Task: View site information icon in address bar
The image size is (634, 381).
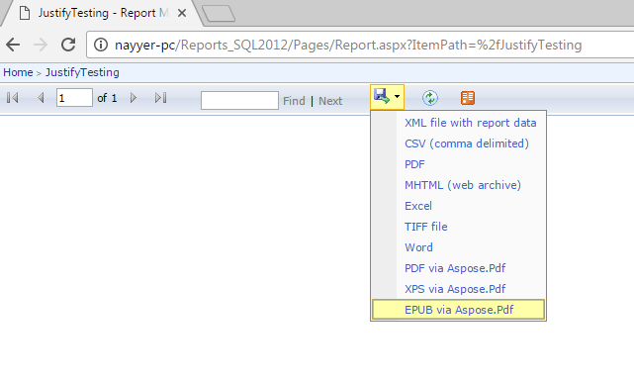Action: (101, 45)
